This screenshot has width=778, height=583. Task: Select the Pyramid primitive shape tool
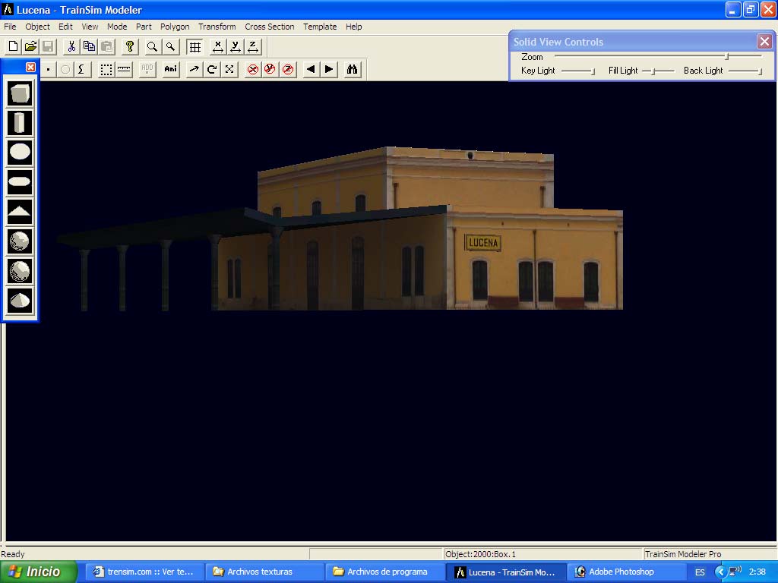[21, 211]
